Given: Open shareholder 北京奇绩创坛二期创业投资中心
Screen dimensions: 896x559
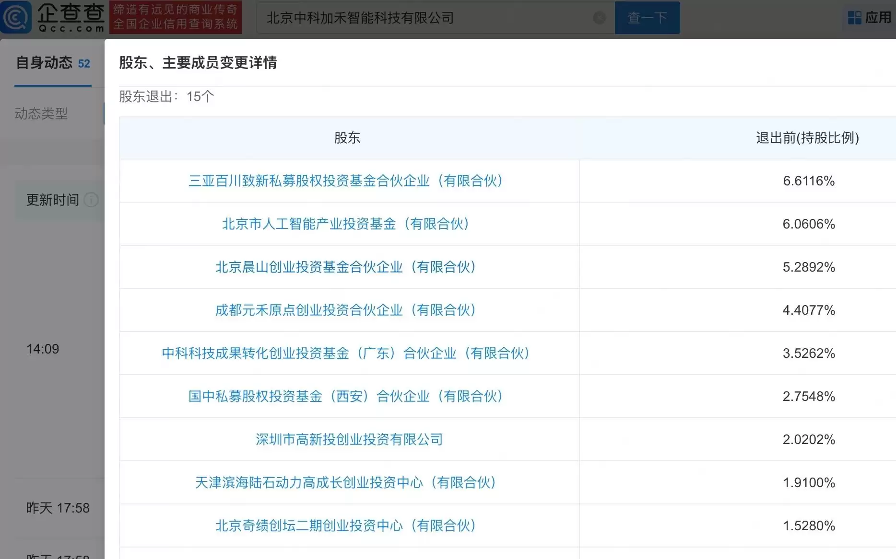Looking at the screenshot, I should [x=345, y=525].
